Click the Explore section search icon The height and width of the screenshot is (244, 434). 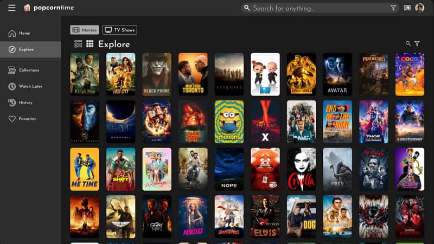(x=408, y=44)
